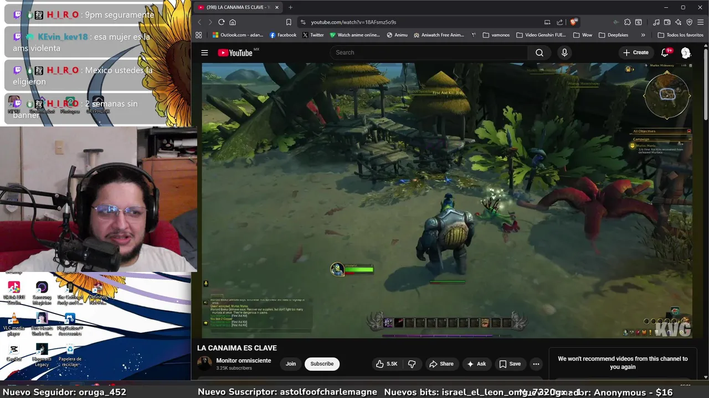This screenshot has width=709, height=398.
Task: Open Todos los favoritos folder
Action: click(680, 35)
